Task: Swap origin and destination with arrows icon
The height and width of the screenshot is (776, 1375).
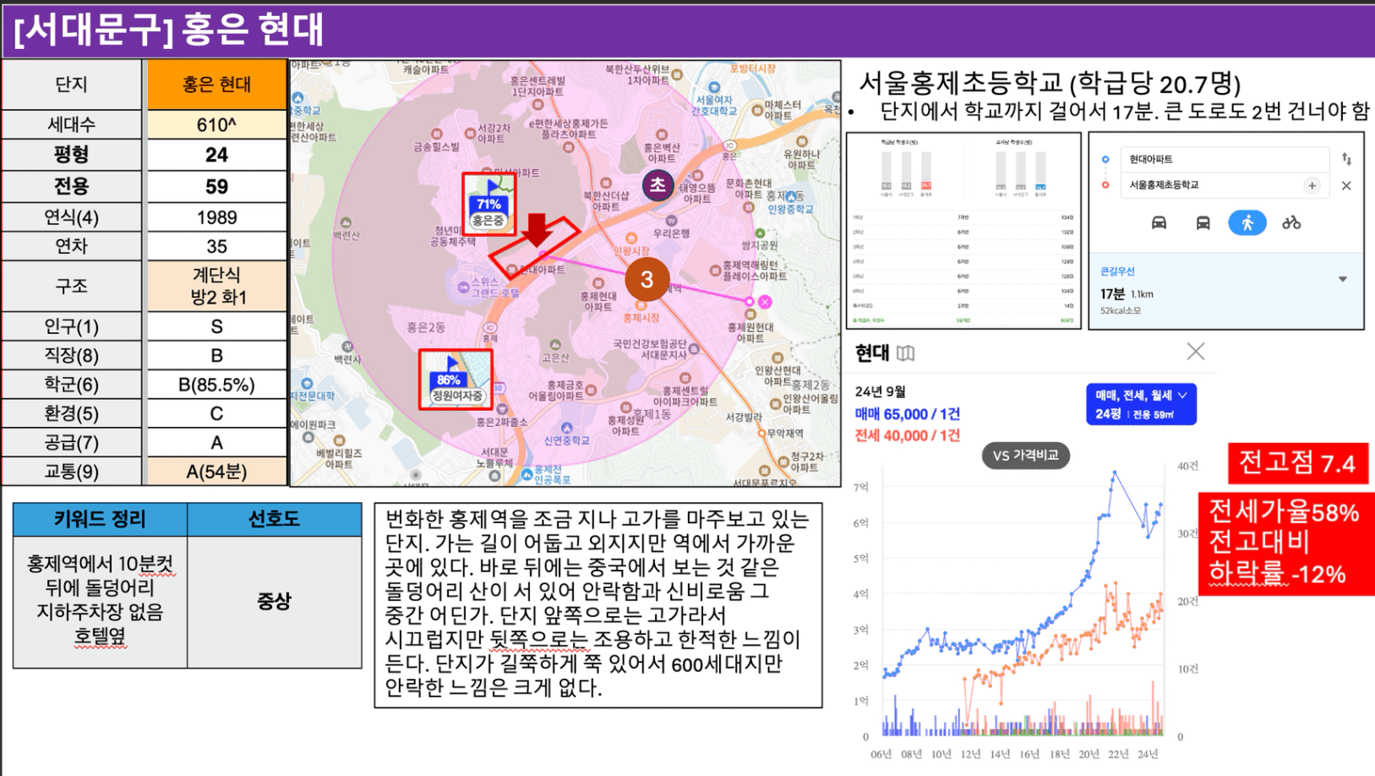Action: [1346, 159]
